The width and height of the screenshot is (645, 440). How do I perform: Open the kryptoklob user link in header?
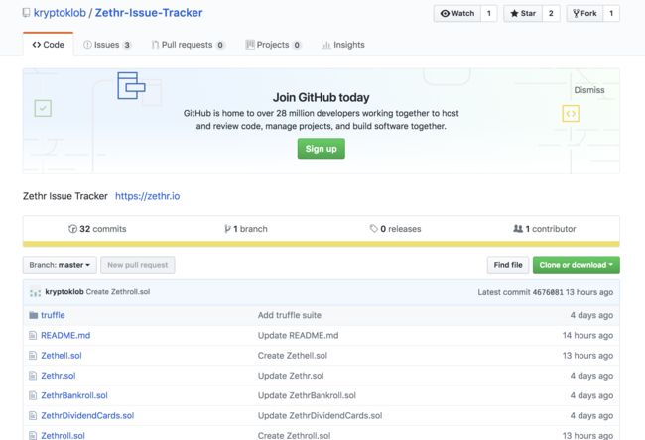click(x=60, y=13)
